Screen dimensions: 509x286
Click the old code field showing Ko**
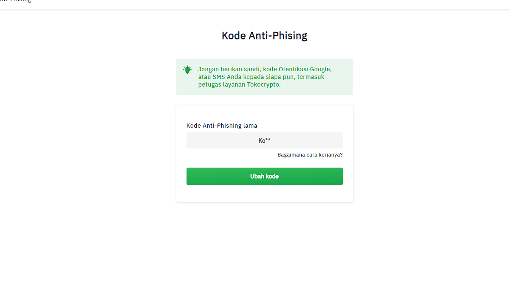(x=265, y=140)
